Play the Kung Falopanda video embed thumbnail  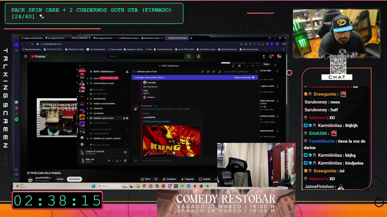(171, 141)
